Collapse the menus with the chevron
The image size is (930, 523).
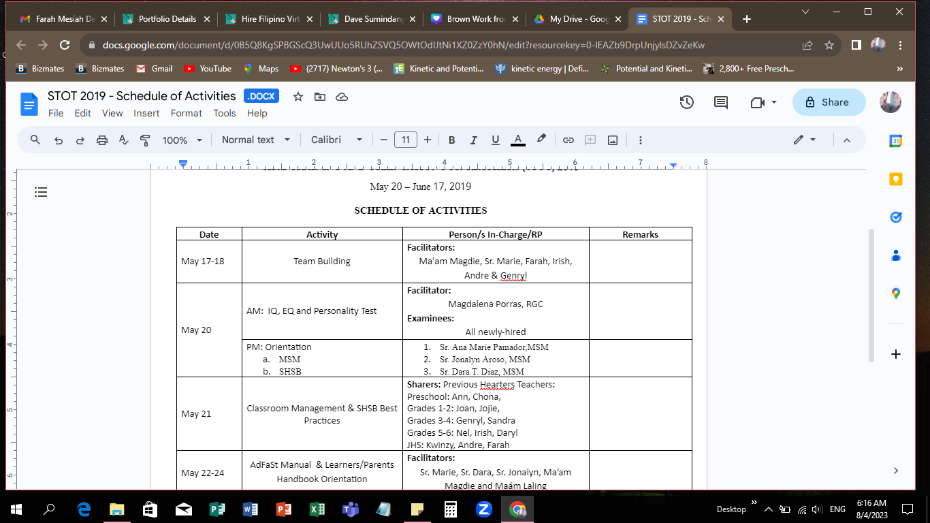tap(847, 140)
